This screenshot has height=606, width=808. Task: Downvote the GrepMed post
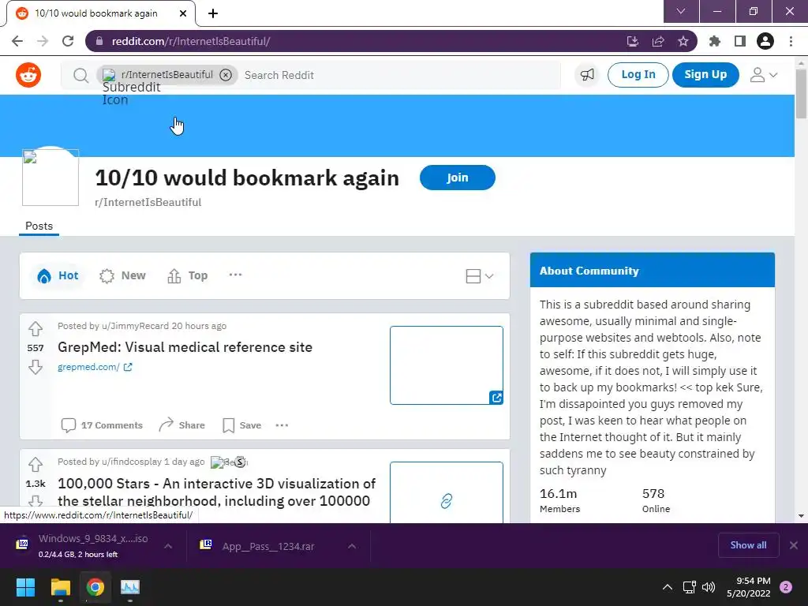click(x=36, y=367)
